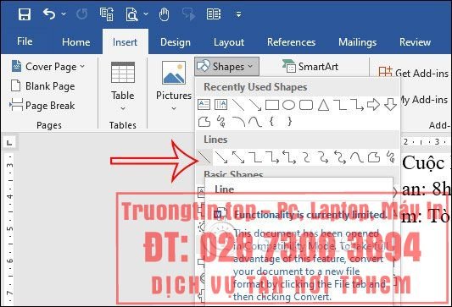Click the Print Preview magnifier icon

point(131,14)
